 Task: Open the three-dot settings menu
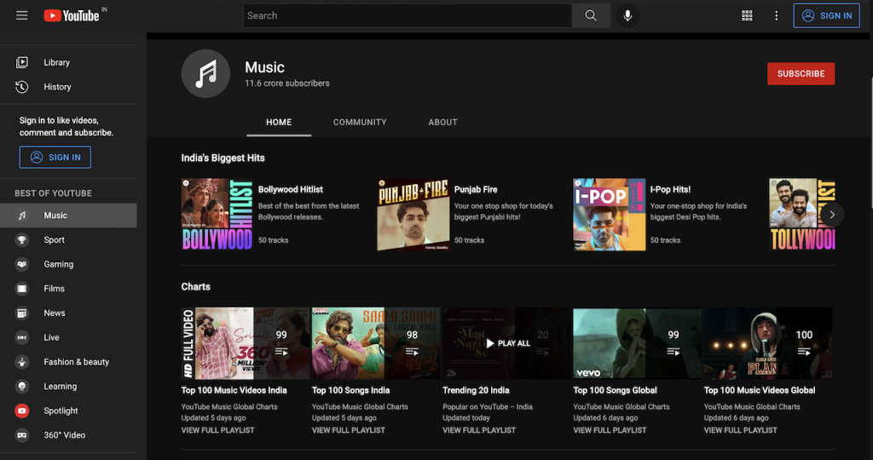pos(776,15)
